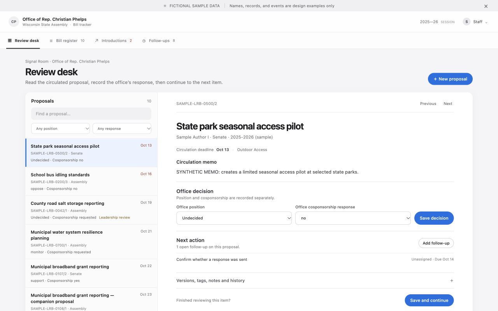Select State park seasonal access pilot proposal
The width and height of the screenshot is (498, 311).
[91, 153]
